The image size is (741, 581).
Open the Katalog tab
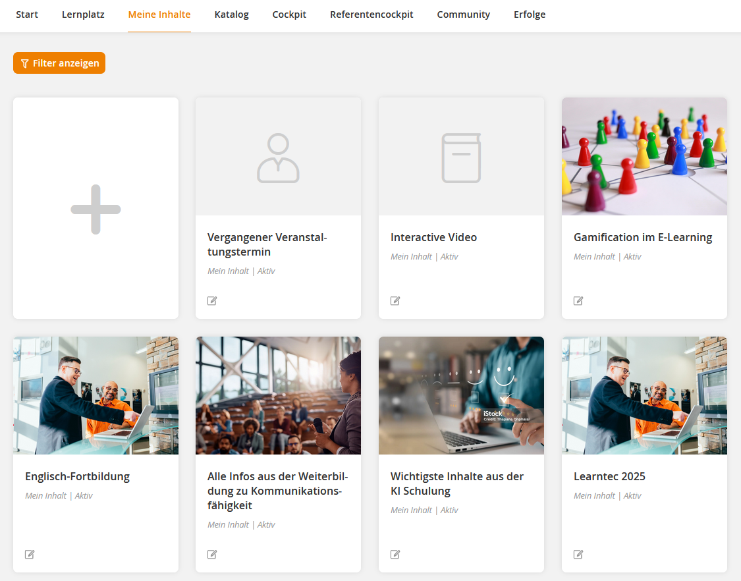(x=231, y=14)
